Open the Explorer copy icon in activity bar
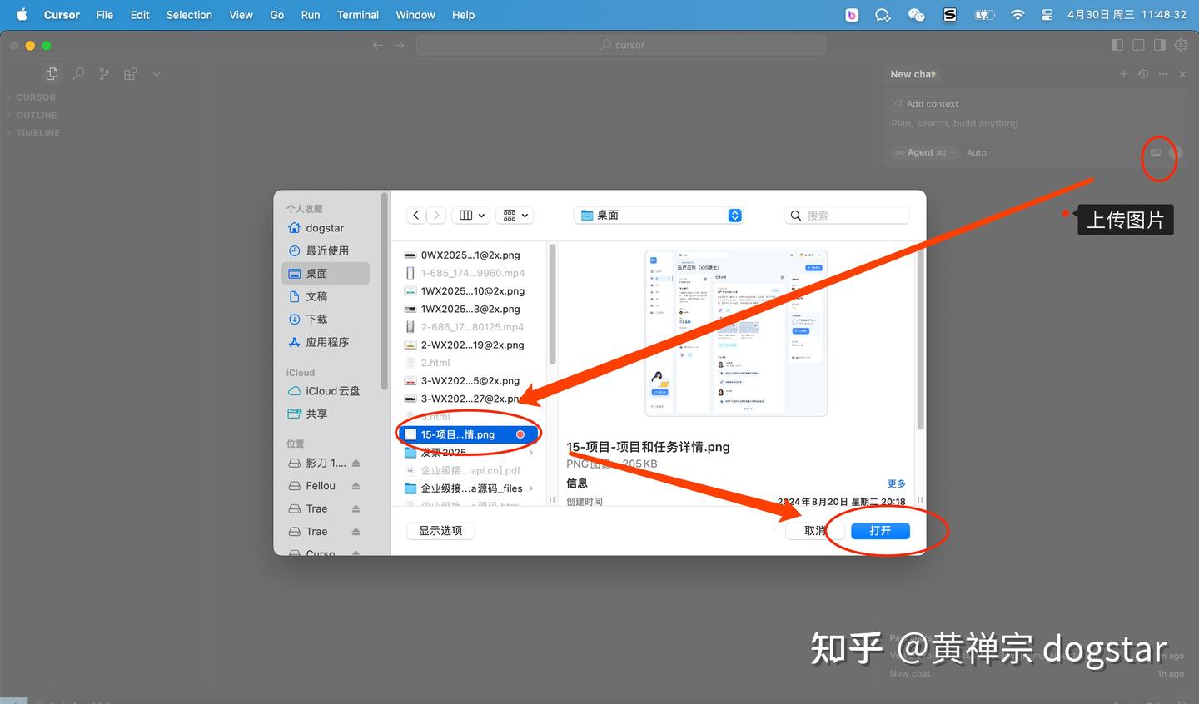Viewport: 1199px width, 704px height. click(52, 73)
